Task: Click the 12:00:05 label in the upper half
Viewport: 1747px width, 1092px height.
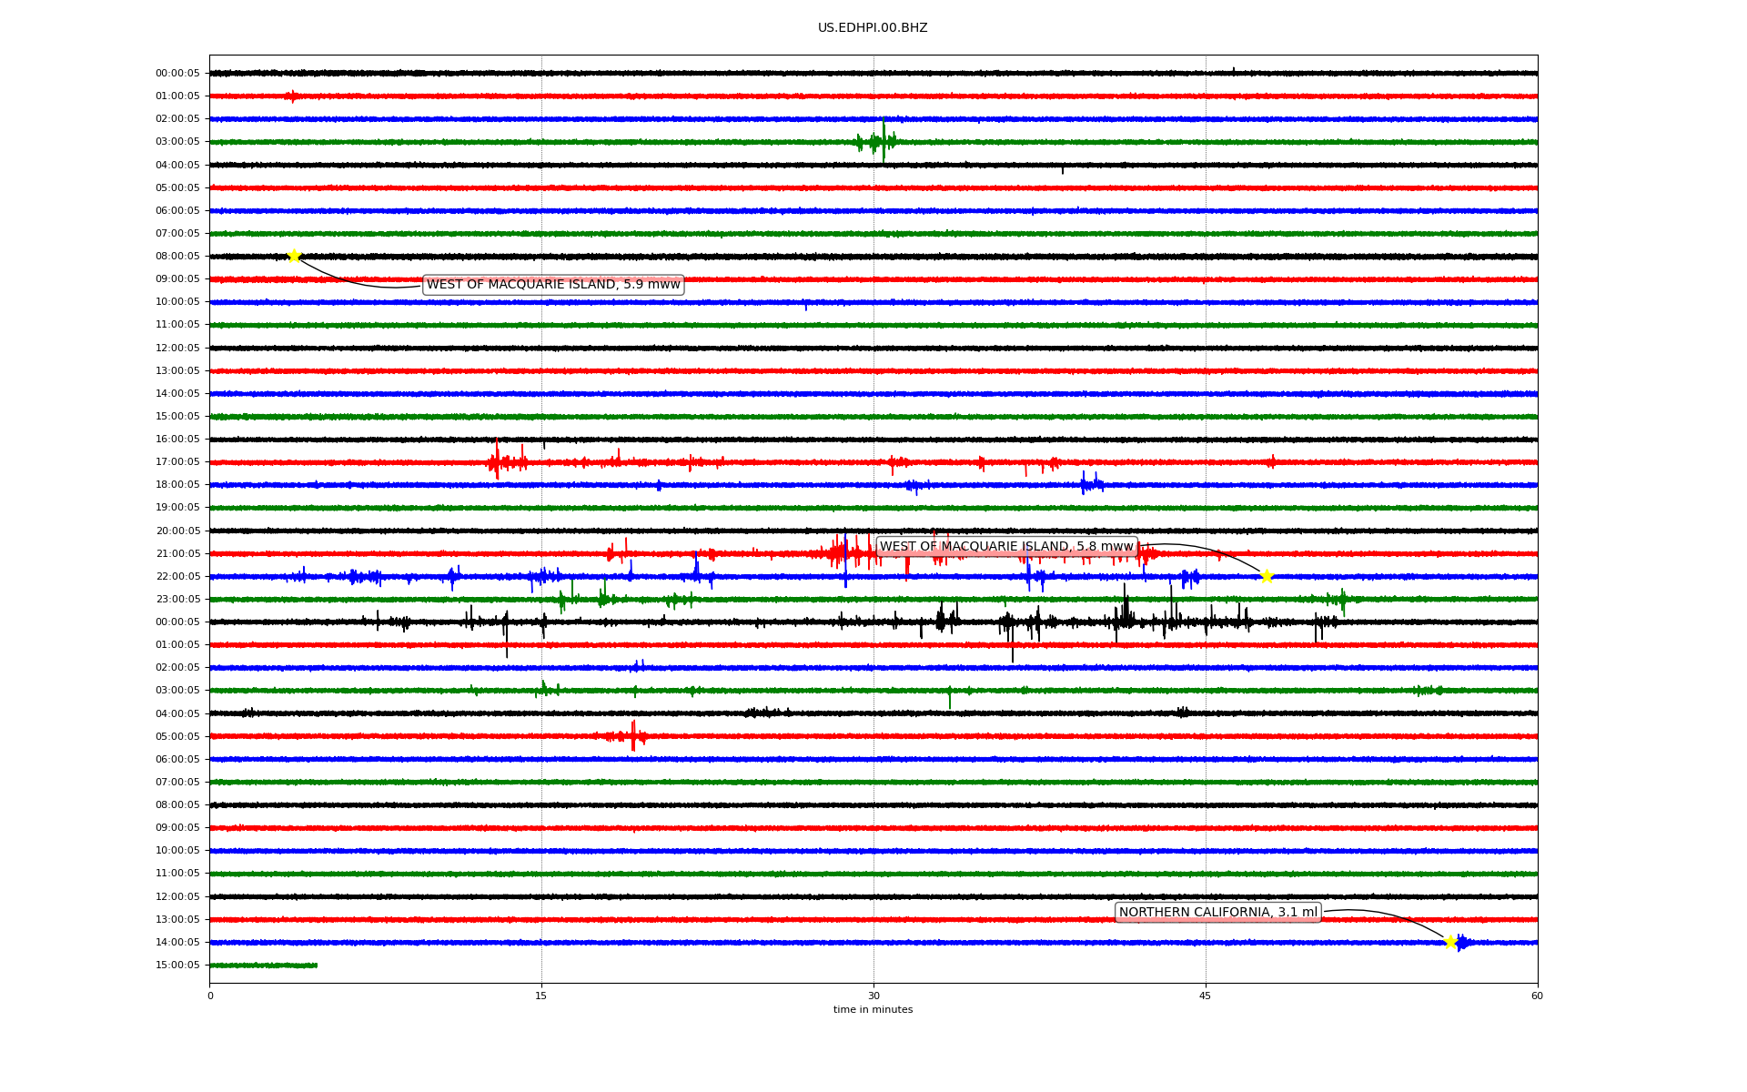Action: click(177, 348)
